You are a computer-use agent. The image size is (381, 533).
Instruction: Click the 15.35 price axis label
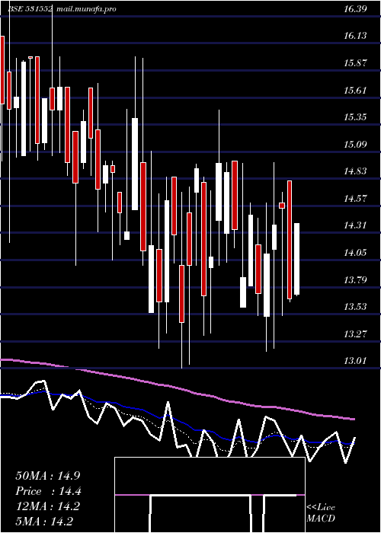355,117
